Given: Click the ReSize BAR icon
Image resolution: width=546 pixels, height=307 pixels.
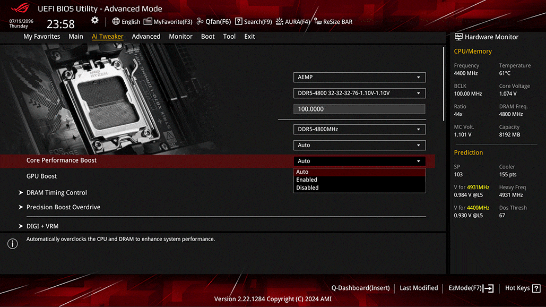Looking at the screenshot, I should coord(317,22).
